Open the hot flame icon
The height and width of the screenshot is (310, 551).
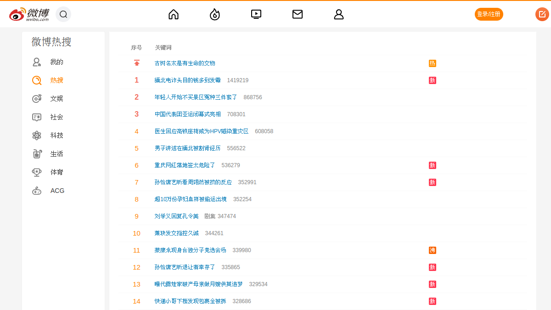[x=215, y=14]
